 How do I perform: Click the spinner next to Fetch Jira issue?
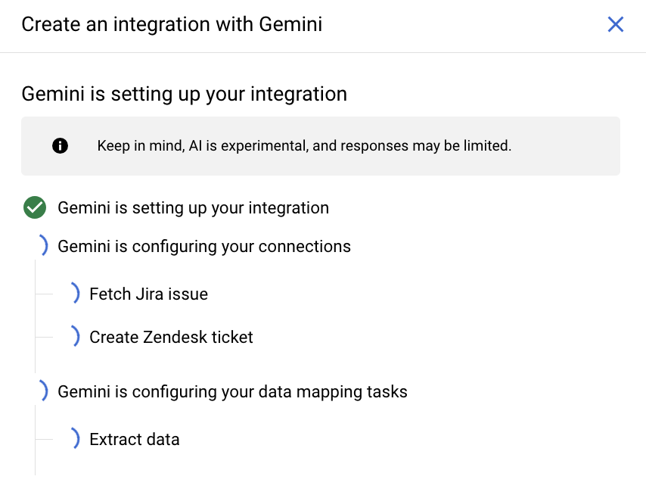pyautogui.click(x=76, y=294)
